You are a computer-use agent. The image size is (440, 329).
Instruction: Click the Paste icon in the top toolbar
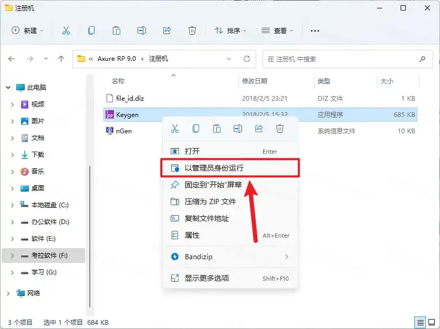click(117, 30)
